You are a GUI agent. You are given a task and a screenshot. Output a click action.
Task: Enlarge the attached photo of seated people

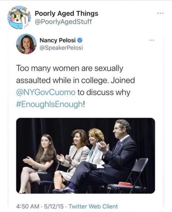[86, 156]
